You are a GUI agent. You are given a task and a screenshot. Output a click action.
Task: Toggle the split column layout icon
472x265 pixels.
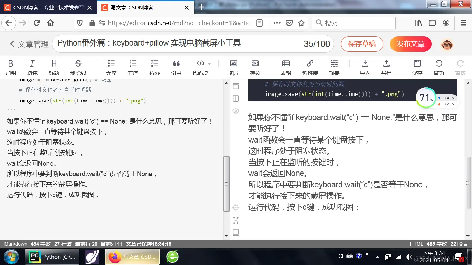[236, 99]
